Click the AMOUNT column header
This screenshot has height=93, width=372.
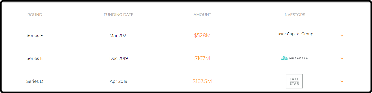coord(202,15)
